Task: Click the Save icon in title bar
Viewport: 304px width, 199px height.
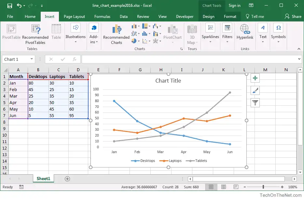Action: click(9, 6)
